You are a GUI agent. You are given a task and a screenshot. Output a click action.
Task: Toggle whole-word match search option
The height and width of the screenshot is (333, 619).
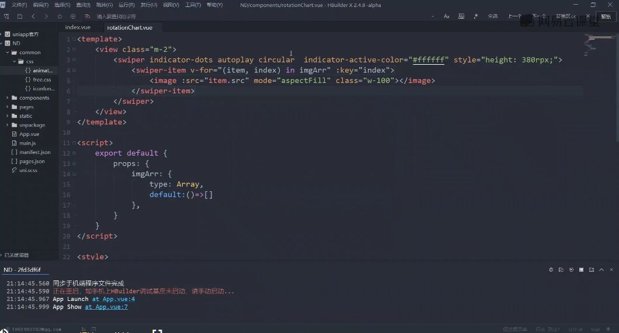coord(461,16)
